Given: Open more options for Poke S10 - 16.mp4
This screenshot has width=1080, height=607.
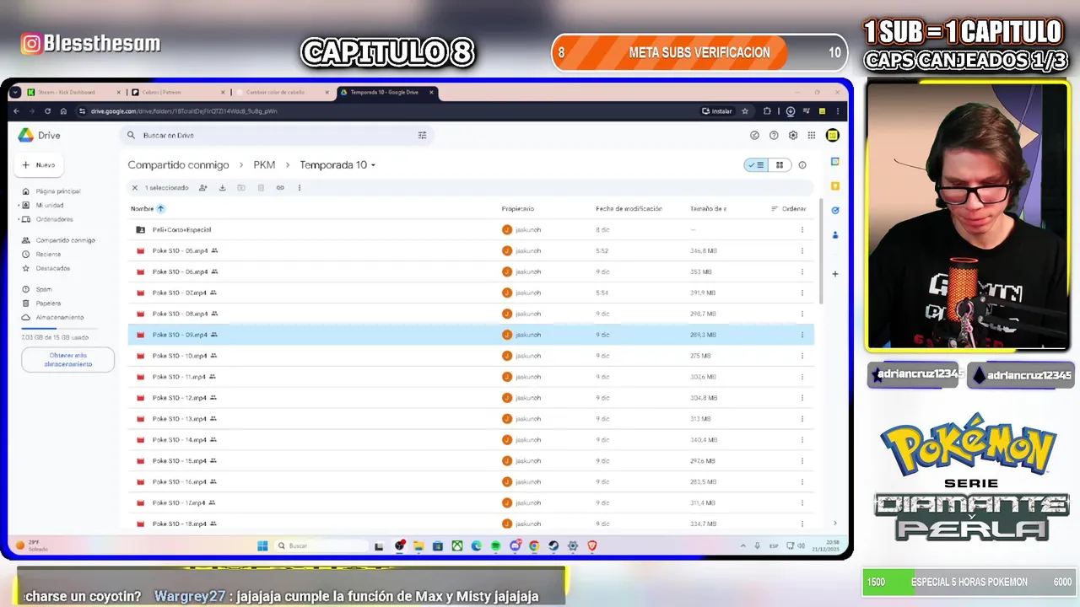Looking at the screenshot, I should 802,482.
